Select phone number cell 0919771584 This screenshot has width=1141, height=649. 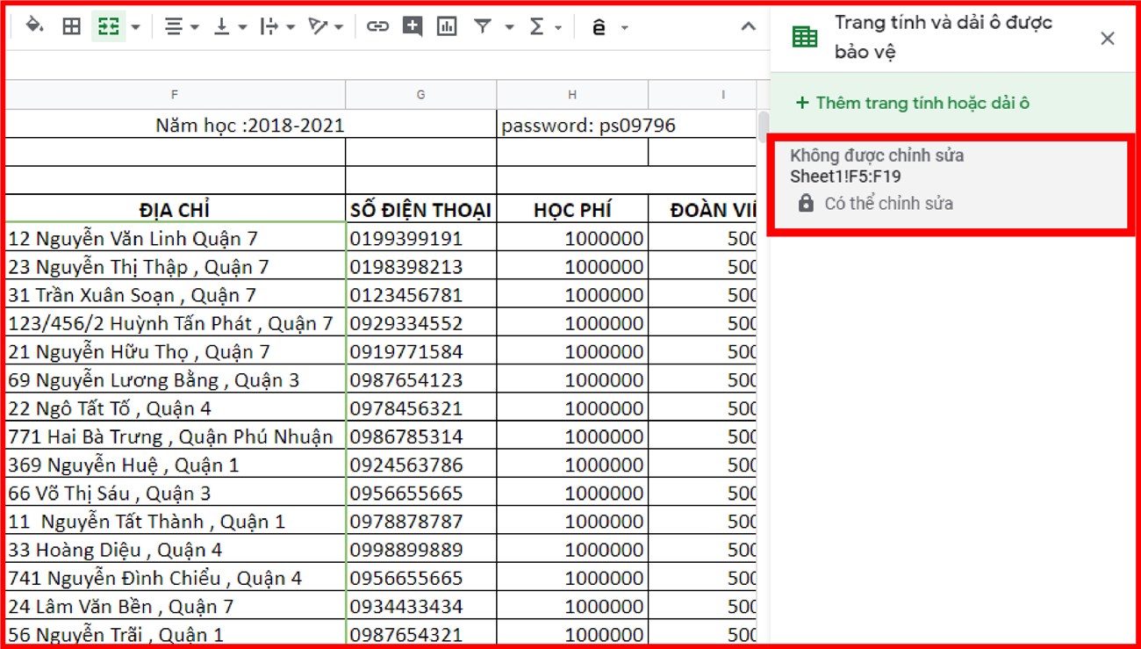(421, 351)
